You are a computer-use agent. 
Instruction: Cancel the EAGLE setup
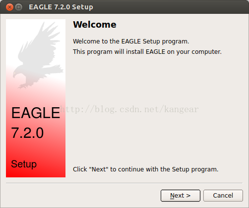coord(223,196)
